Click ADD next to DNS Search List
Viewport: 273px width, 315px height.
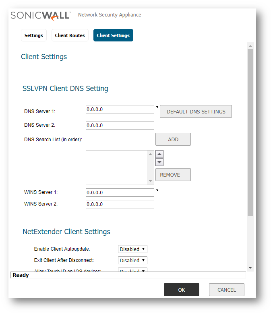pyautogui.click(x=173, y=139)
